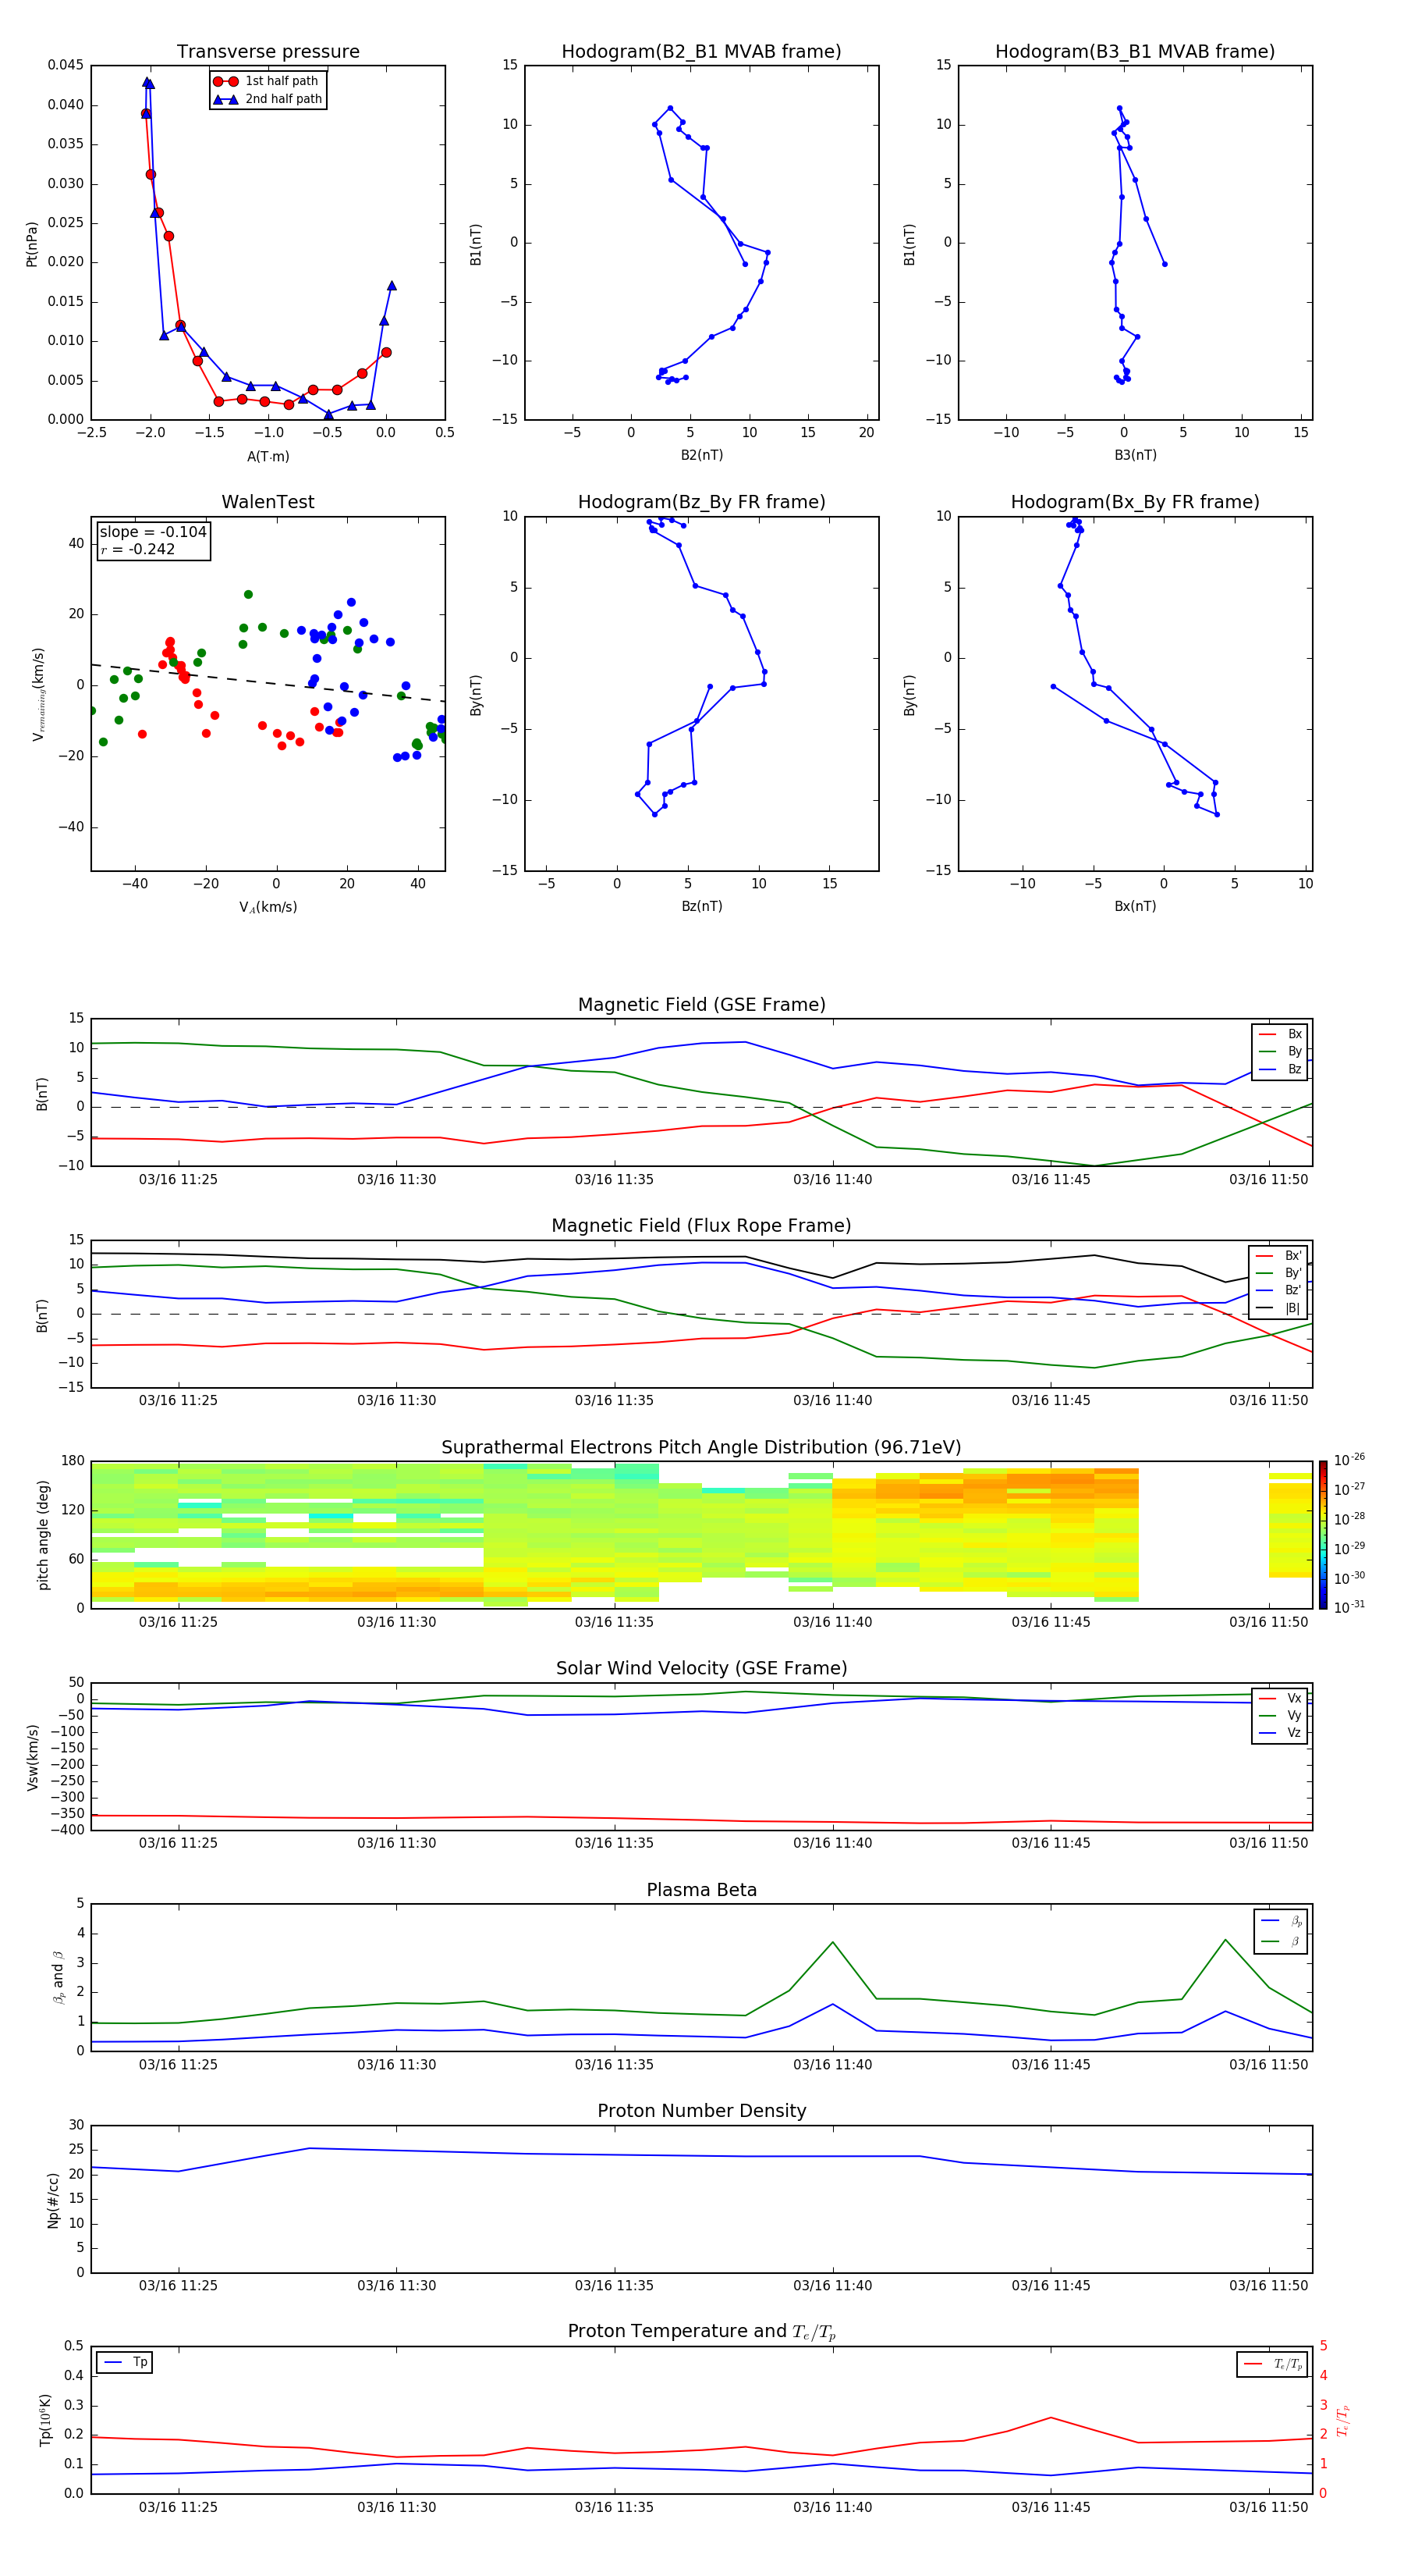1404x2576 pixels.
Task: Click the 'V_remaining(km/s)' y-axis label
Action: tap(38, 694)
